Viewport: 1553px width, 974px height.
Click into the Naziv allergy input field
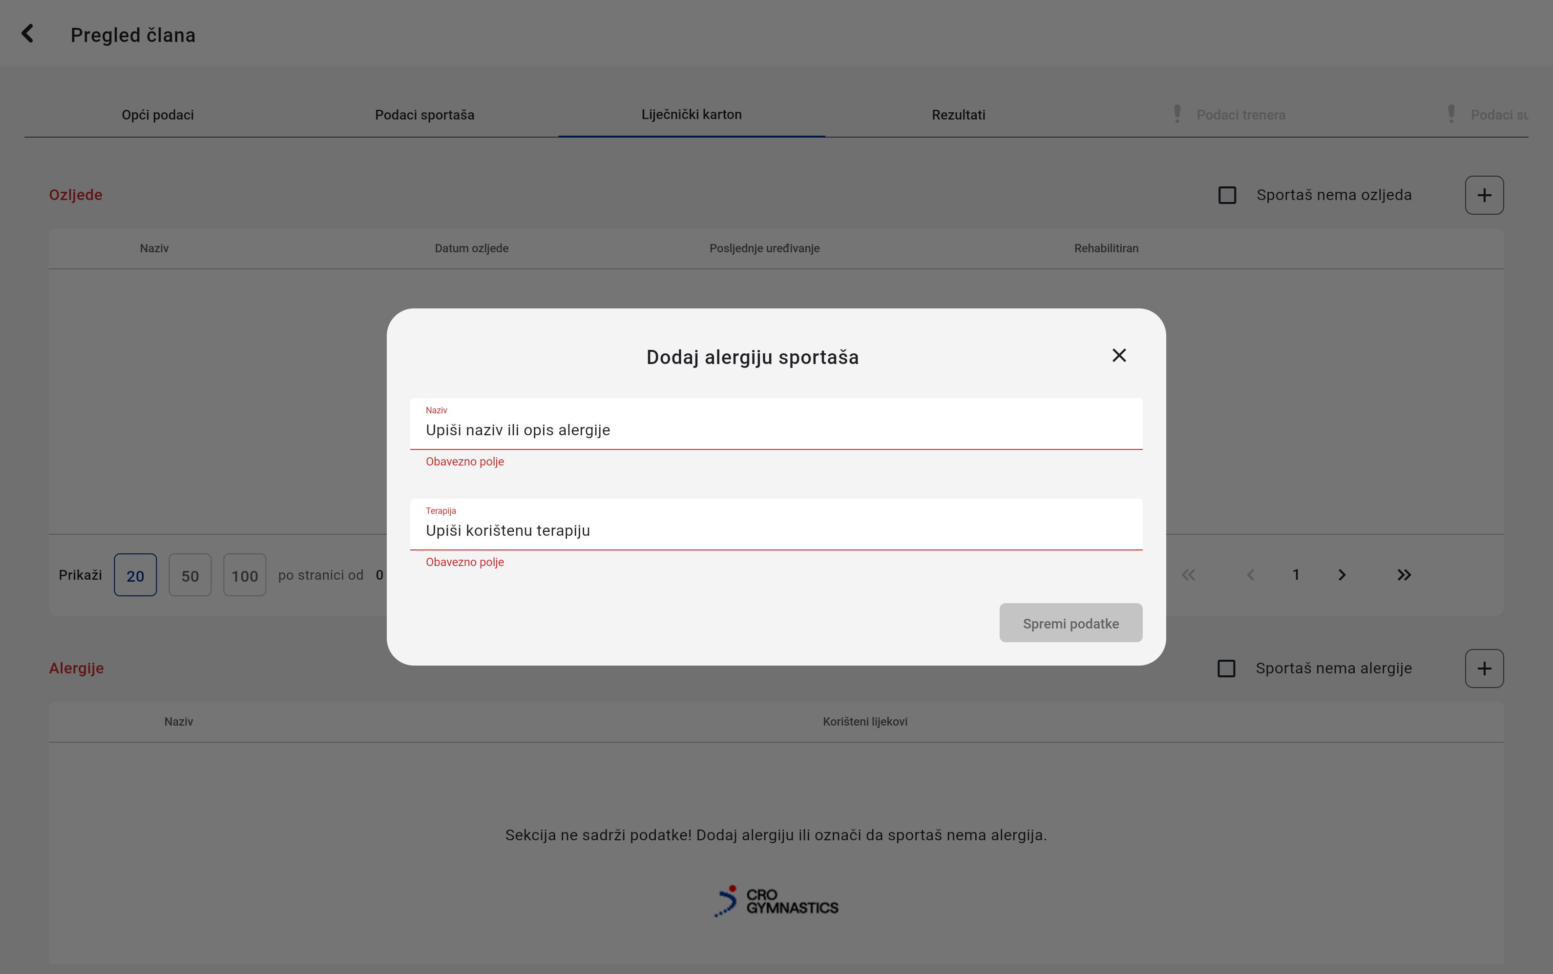point(776,430)
